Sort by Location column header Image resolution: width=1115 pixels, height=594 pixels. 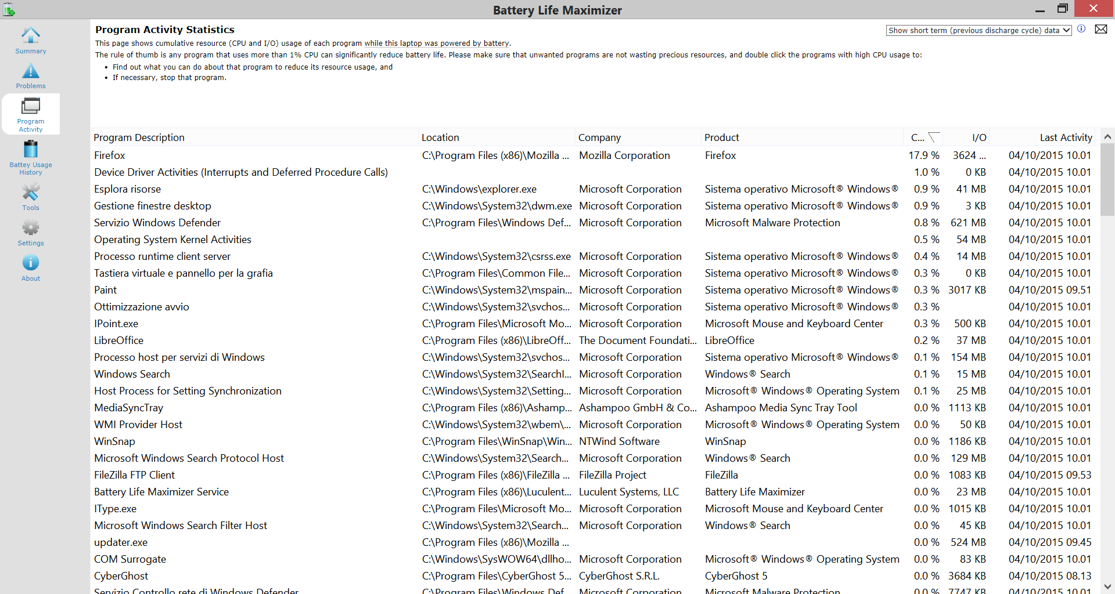pyautogui.click(x=497, y=137)
